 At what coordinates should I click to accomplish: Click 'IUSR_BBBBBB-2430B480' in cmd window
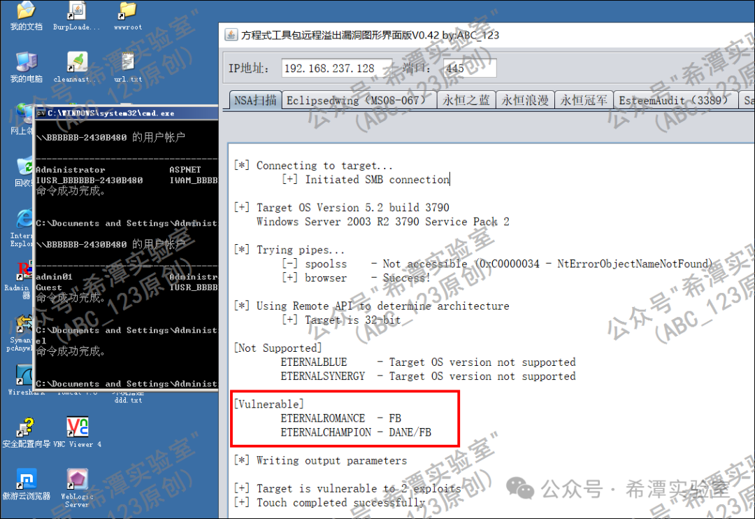[x=89, y=180]
